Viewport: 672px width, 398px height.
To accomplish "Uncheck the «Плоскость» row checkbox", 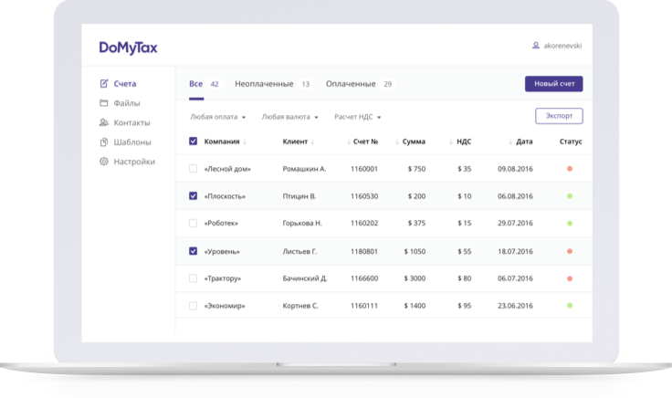I will (x=194, y=195).
